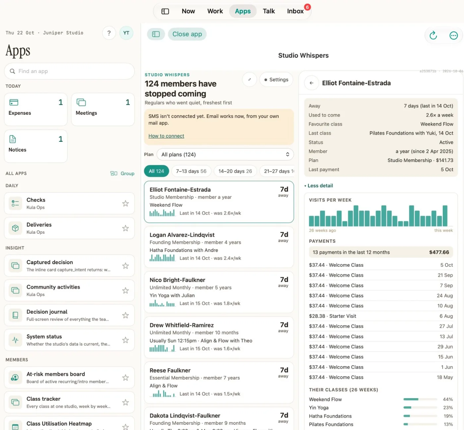Open the All plans (124) dropdown

[x=225, y=155]
